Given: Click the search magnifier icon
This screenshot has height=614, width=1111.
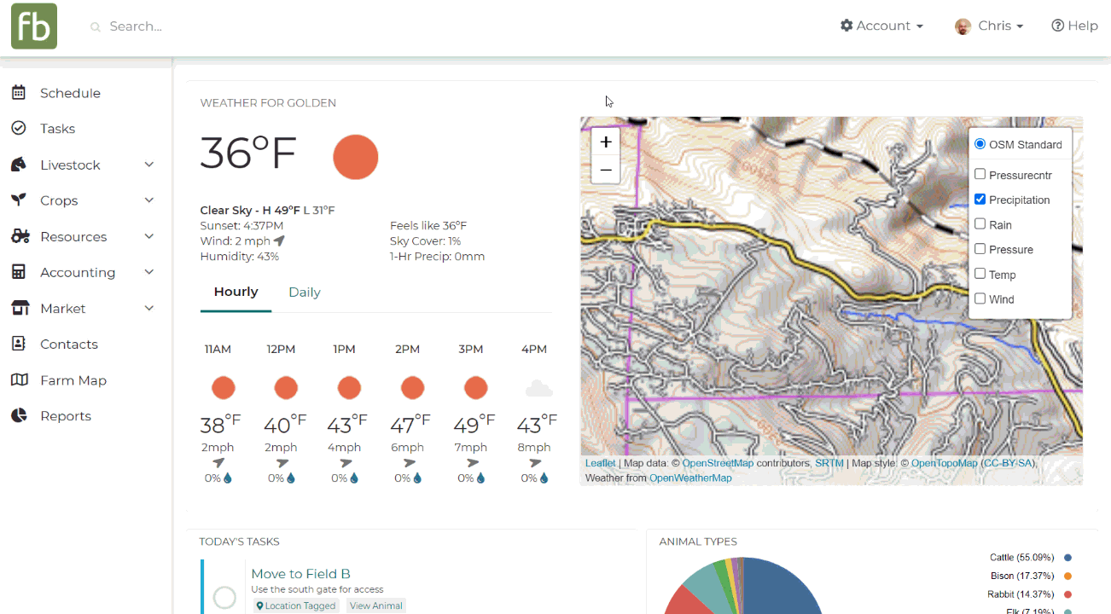Looking at the screenshot, I should click(x=96, y=27).
